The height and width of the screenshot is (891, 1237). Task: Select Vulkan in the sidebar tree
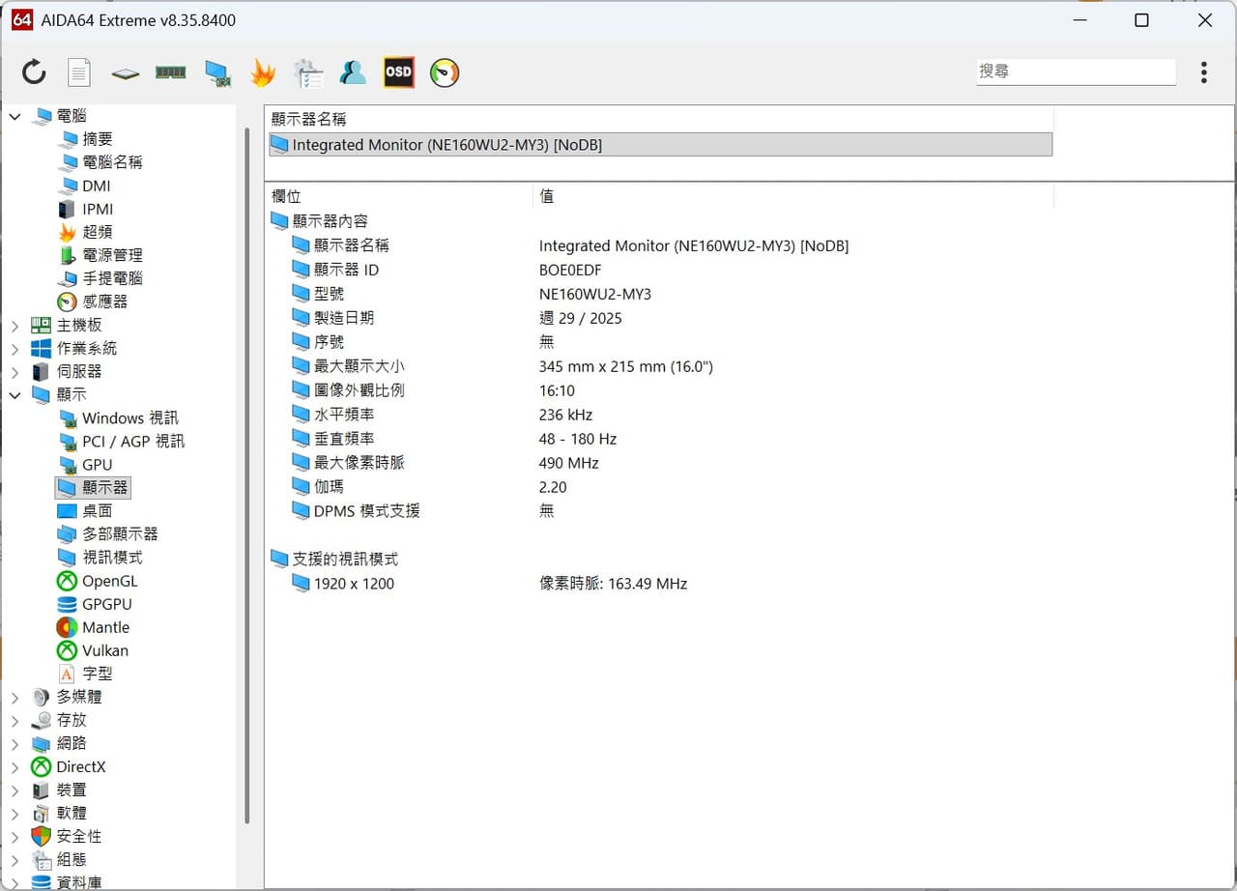pos(105,650)
